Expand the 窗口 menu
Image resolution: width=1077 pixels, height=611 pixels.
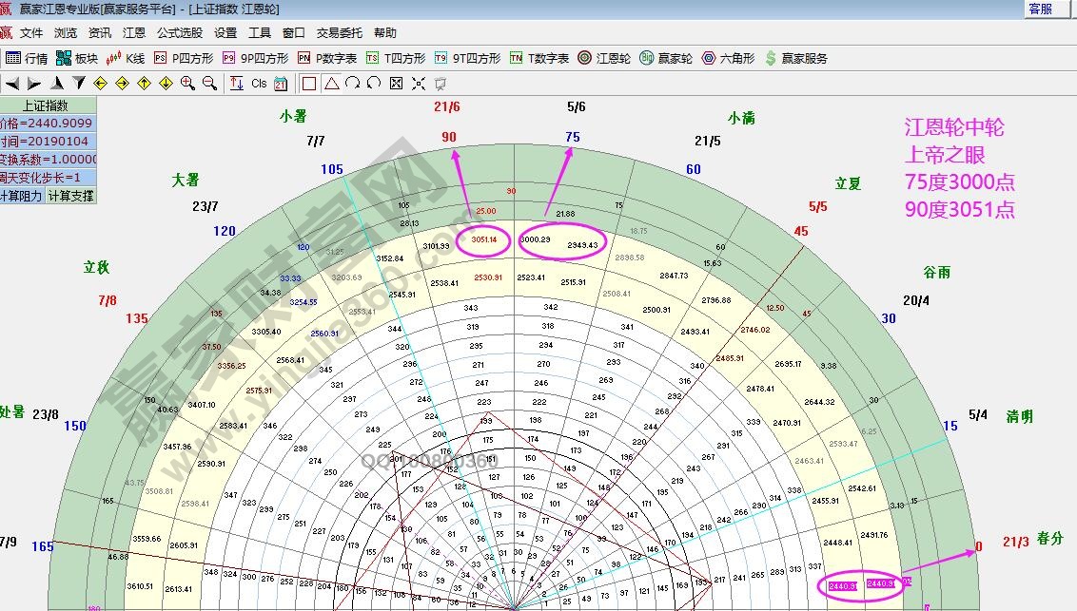click(x=295, y=31)
